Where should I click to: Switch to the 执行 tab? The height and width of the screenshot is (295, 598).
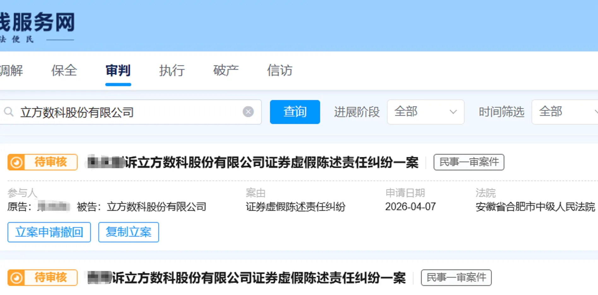pyautogui.click(x=172, y=71)
